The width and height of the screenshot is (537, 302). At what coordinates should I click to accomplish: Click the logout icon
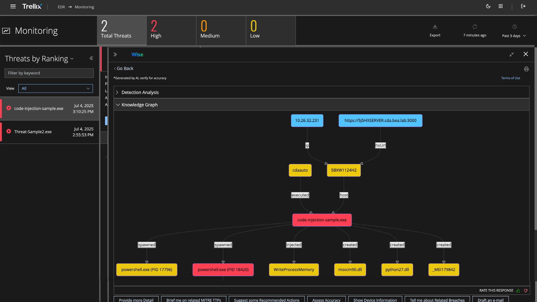(x=523, y=6)
